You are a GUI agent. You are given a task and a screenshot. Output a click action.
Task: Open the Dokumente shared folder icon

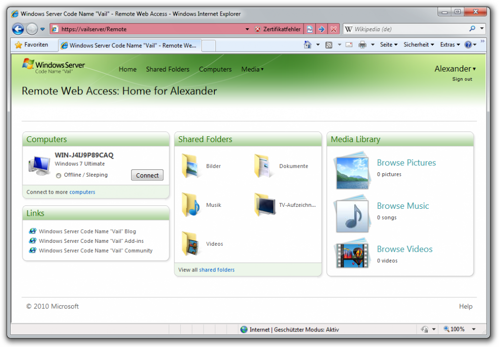pos(264,165)
